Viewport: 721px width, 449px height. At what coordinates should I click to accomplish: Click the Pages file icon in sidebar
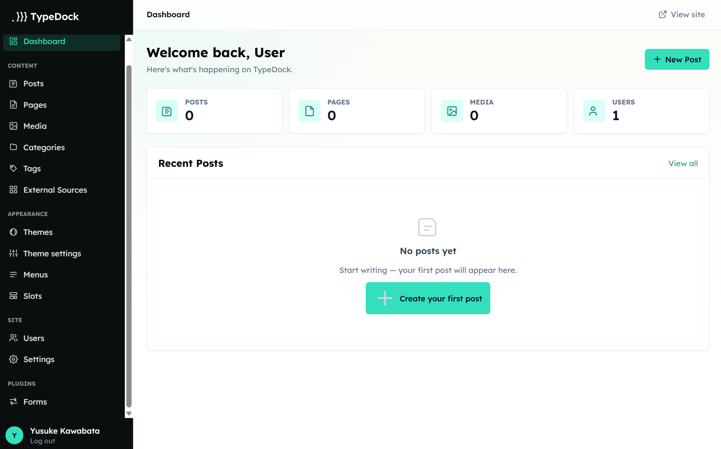[13, 105]
